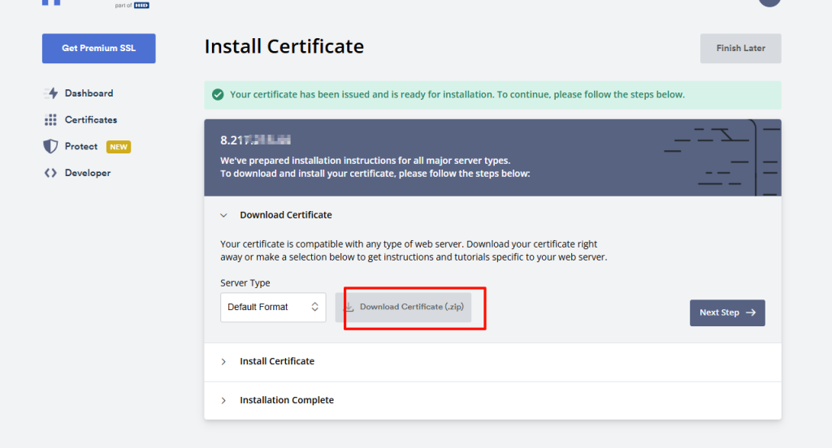
Task: Click the Protect shield icon
Action: [50, 147]
